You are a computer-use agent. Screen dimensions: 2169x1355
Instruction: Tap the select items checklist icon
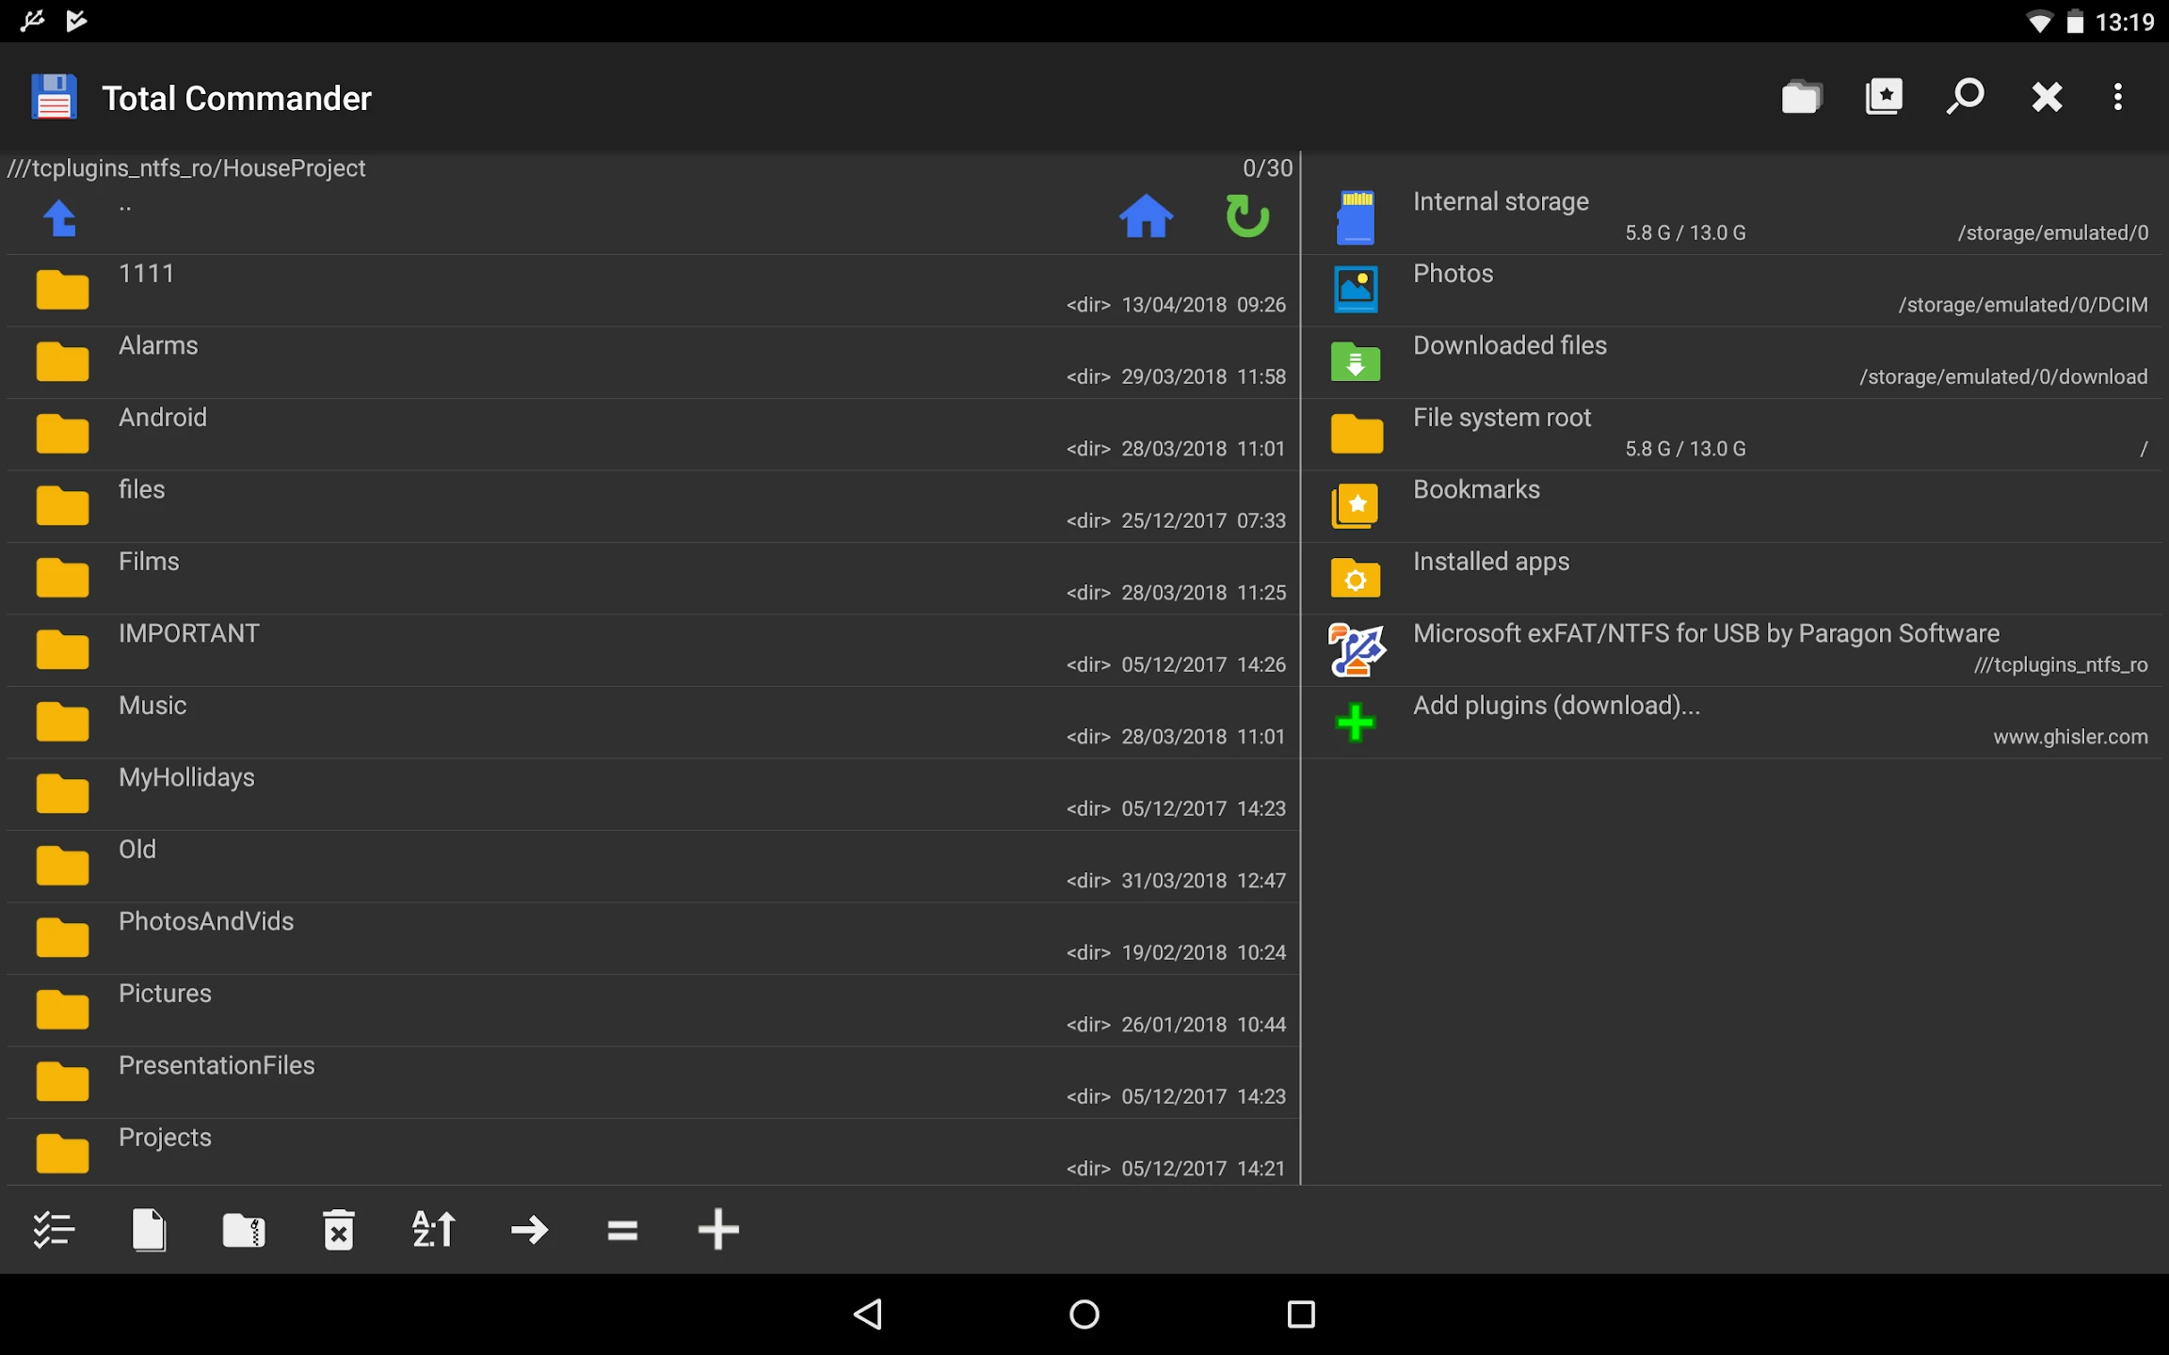click(54, 1230)
